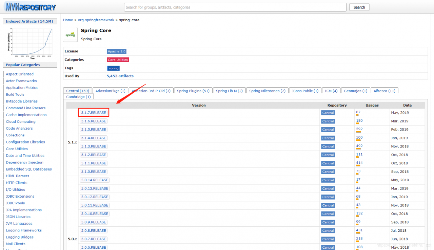434x250 pixels.
Task: Click the Central badge in the 5.1.7.RELEASE row
Action: click(328, 113)
